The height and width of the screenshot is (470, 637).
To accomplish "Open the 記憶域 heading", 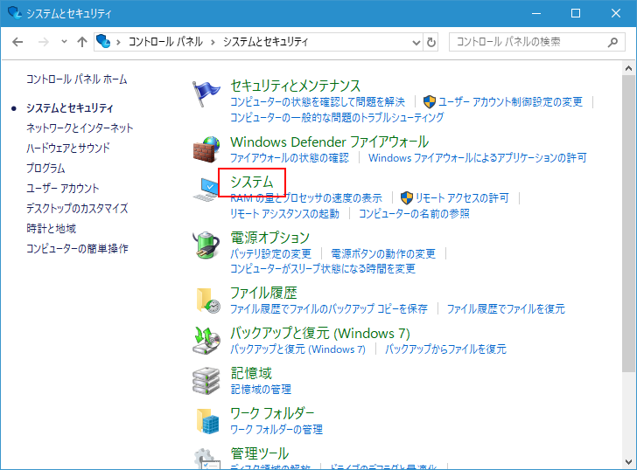I will coord(251,373).
